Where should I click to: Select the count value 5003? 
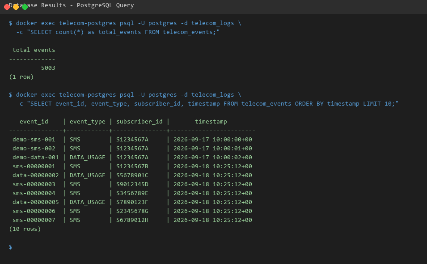point(48,68)
